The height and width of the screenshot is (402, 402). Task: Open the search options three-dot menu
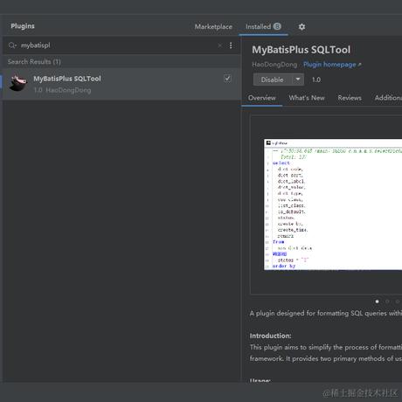[x=231, y=45]
